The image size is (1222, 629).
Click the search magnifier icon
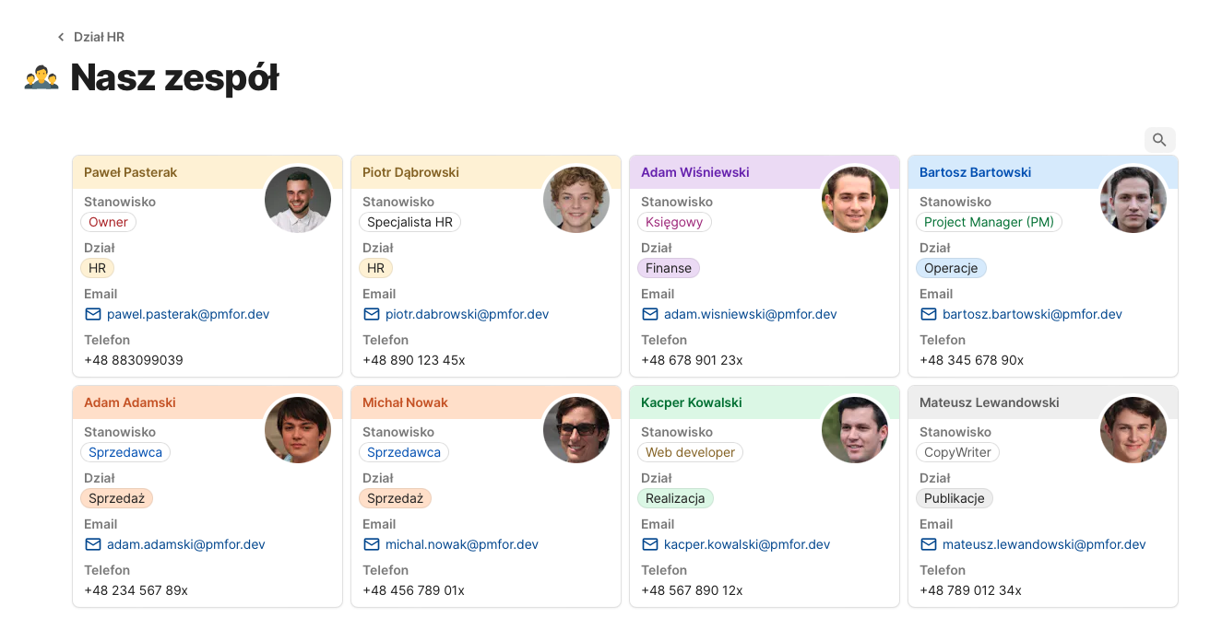1159,140
